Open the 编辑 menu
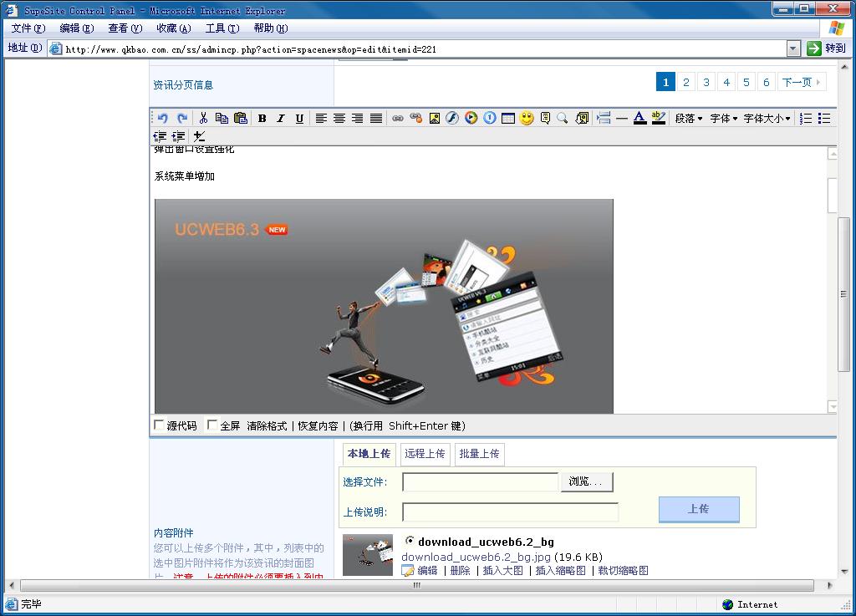This screenshot has width=856, height=616. 76,28
